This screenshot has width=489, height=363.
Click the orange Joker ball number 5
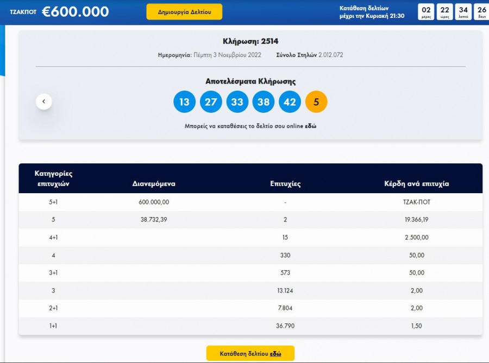coord(316,102)
